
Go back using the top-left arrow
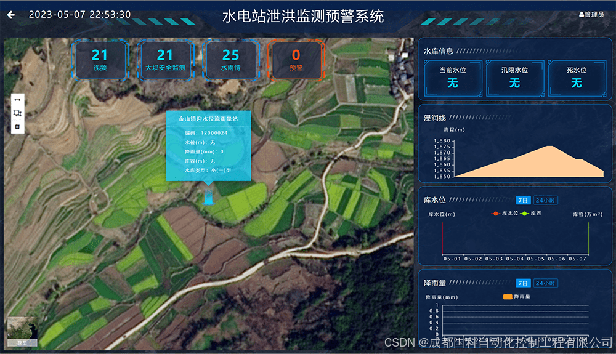pos(11,15)
